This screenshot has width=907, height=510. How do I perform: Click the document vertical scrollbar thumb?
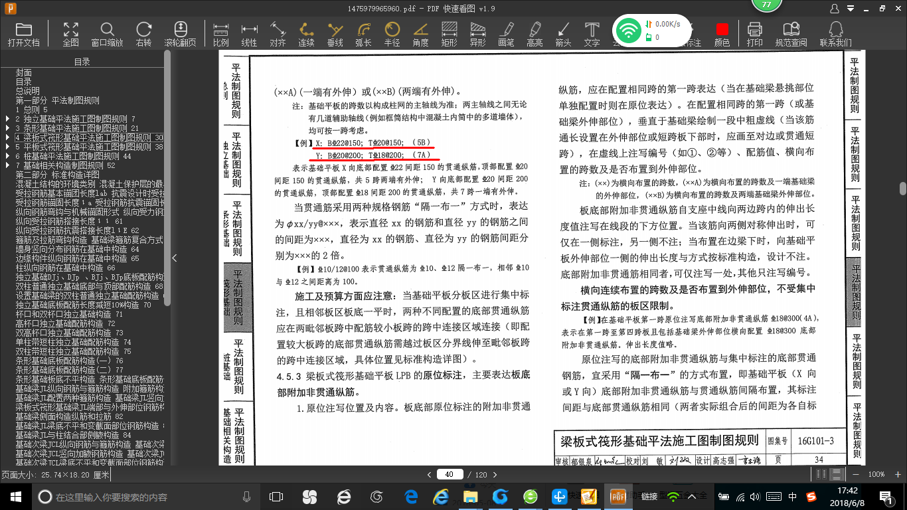903,189
